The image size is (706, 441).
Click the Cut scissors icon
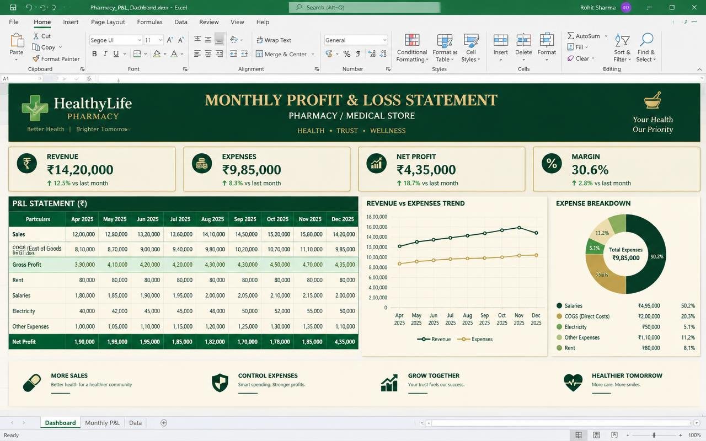tap(36, 36)
